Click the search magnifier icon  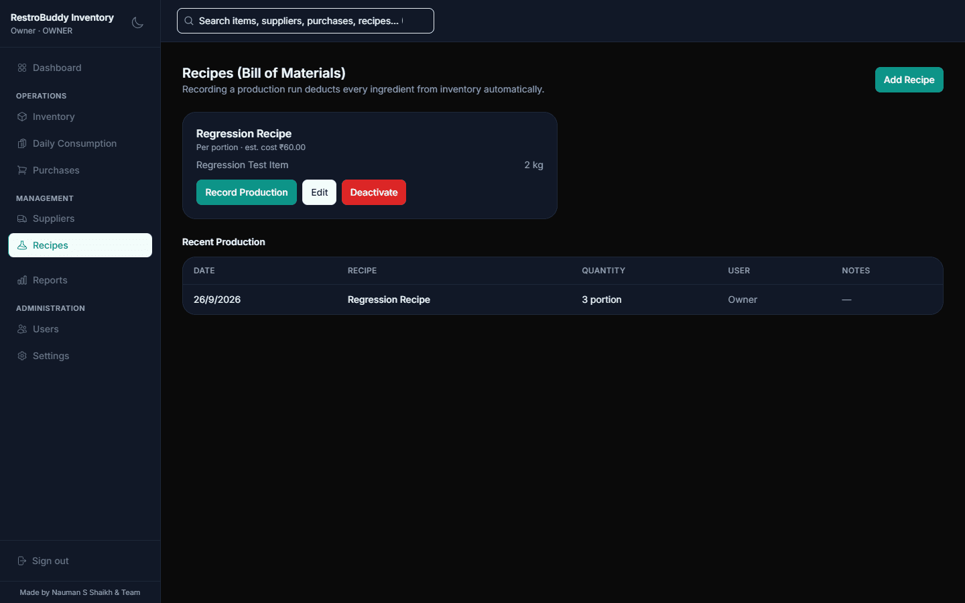coord(189,21)
